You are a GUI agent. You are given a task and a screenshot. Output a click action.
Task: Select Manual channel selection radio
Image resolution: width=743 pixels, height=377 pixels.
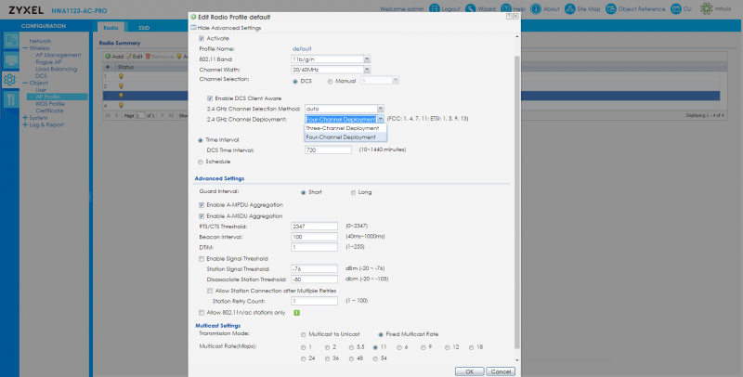pyautogui.click(x=331, y=82)
